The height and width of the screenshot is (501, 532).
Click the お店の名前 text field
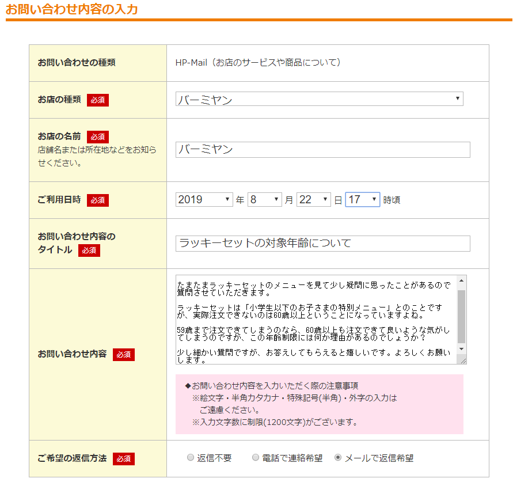point(322,150)
